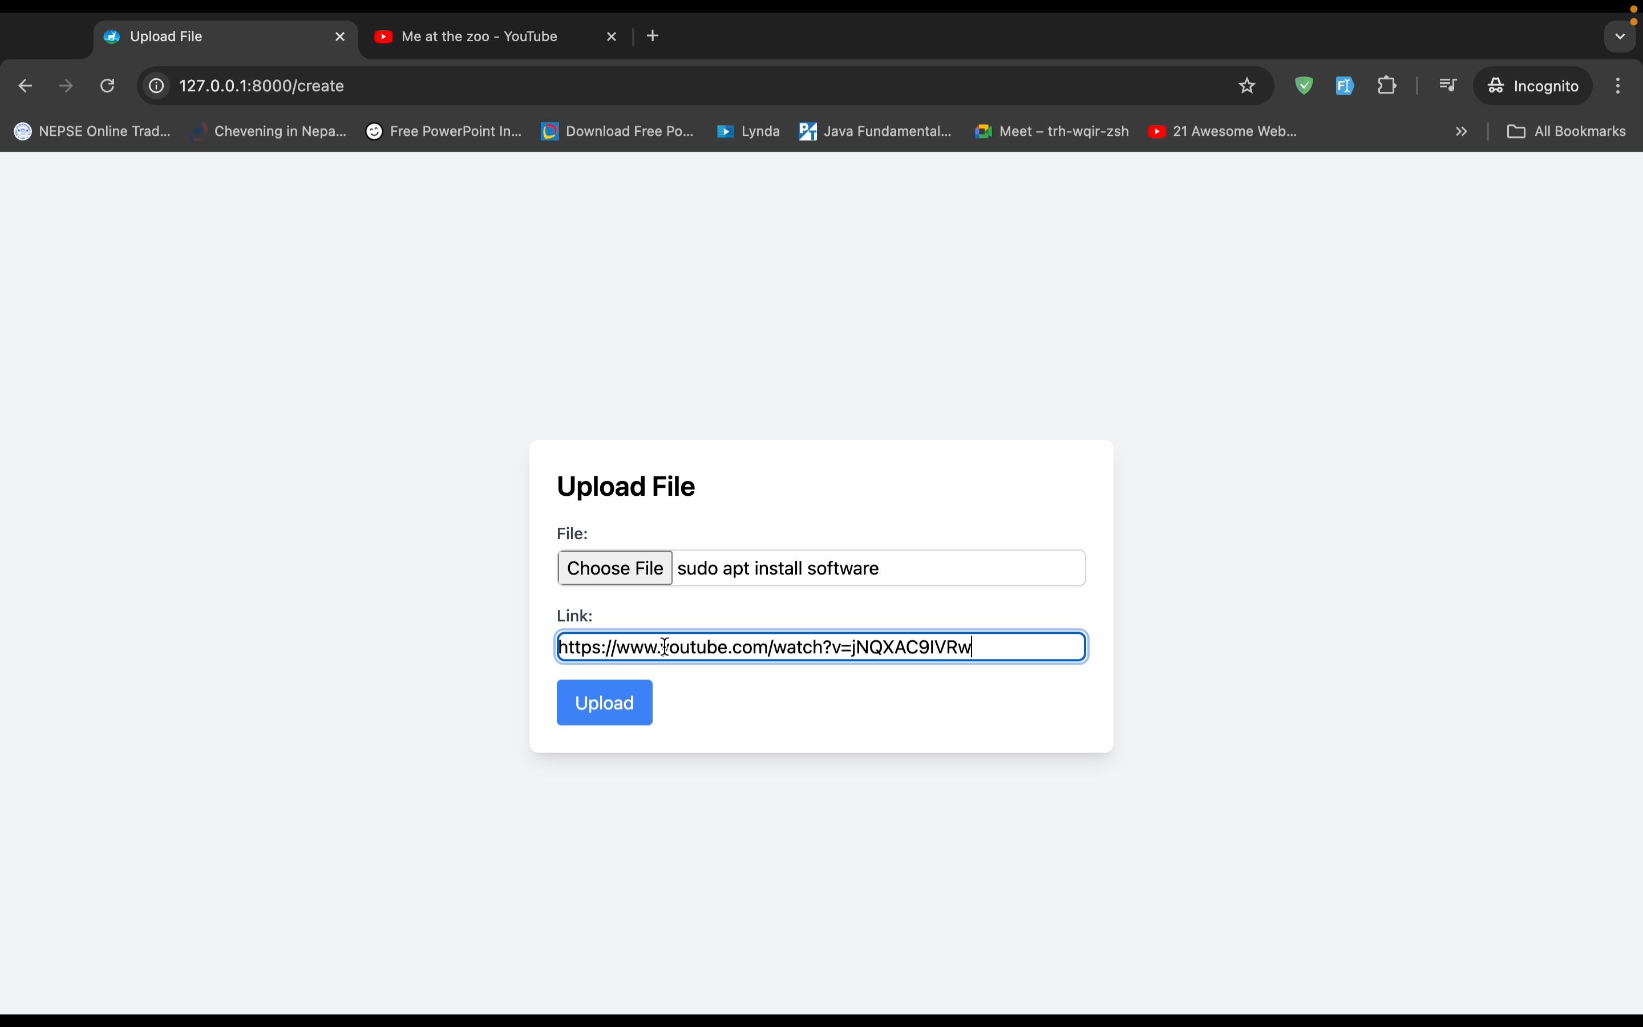The height and width of the screenshot is (1027, 1643).
Task: Bookmark this page with star icon
Action: pyautogui.click(x=1247, y=86)
